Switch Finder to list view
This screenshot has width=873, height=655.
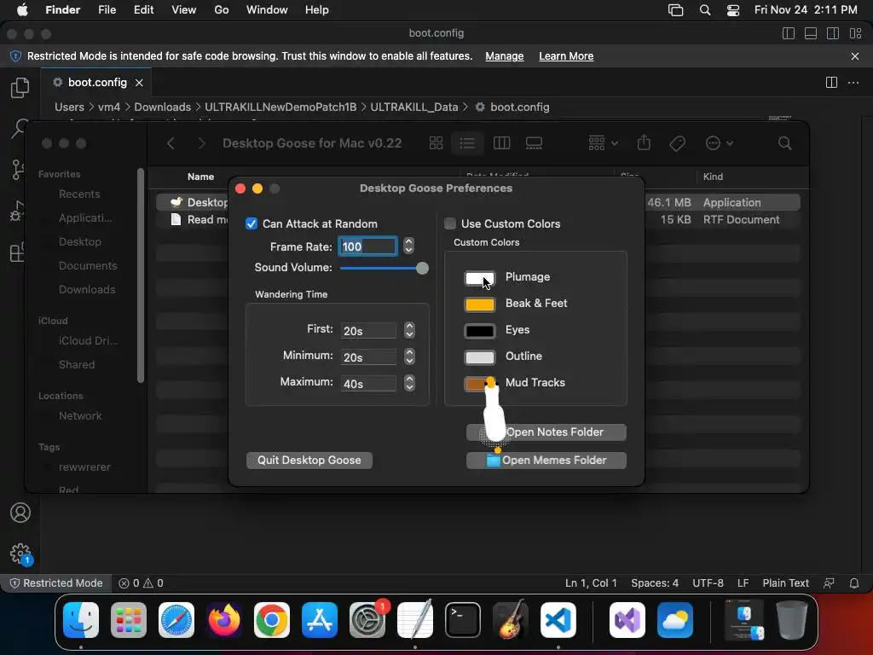point(467,143)
